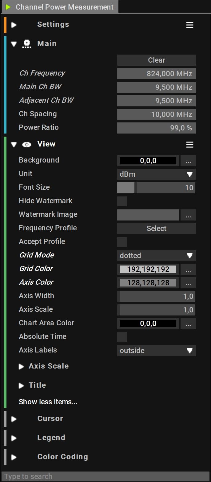
Task: Click the Axis Color 128,128,128 swatch
Action: click(x=148, y=283)
